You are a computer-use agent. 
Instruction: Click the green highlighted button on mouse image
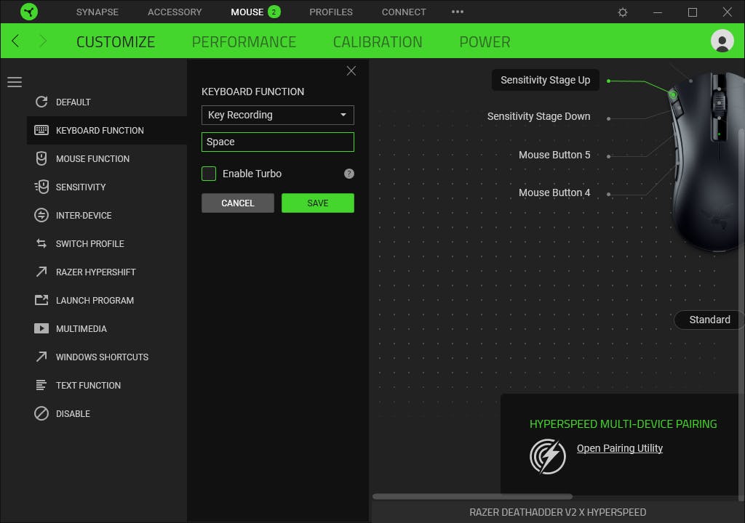click(x=673, y=95)
